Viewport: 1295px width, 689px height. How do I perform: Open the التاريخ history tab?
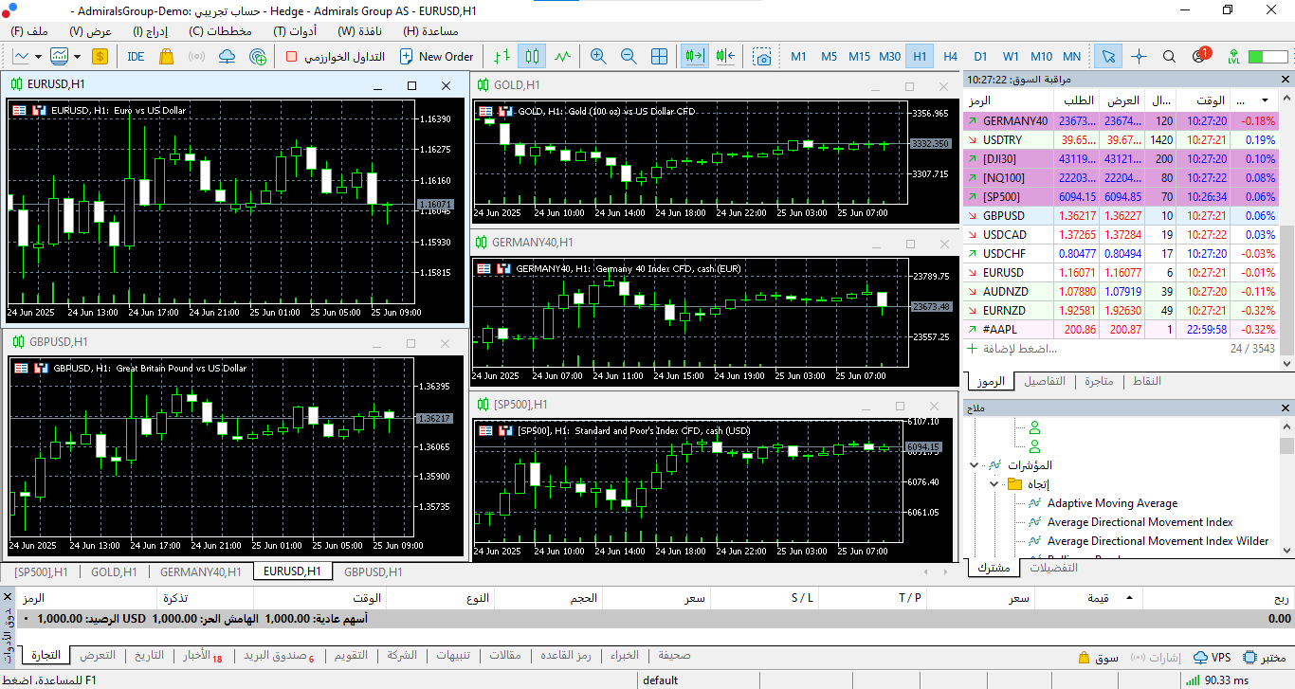[148, 656]
